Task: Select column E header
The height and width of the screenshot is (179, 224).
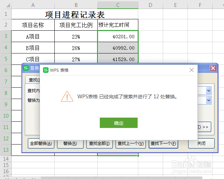Action: tap(175, 5)
